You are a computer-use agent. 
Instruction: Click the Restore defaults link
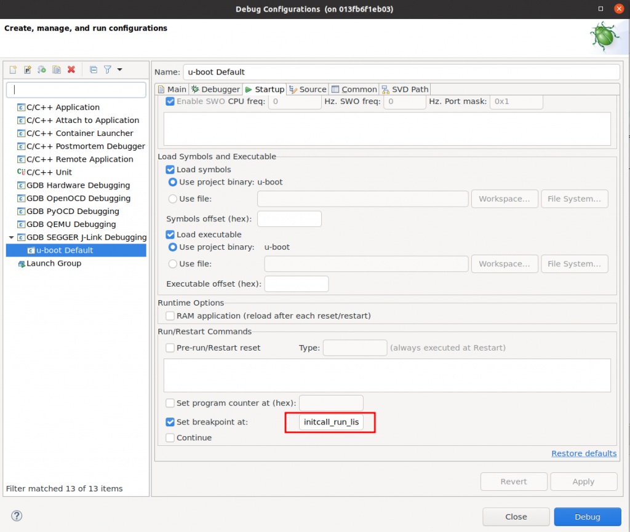tap(583, 453)
